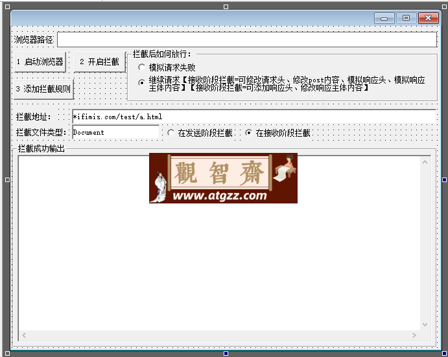Click the 拦截文件类型: label

click(41, 132)
